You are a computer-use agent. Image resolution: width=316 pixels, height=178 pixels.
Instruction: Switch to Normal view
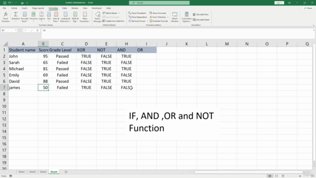click(270, 176)
